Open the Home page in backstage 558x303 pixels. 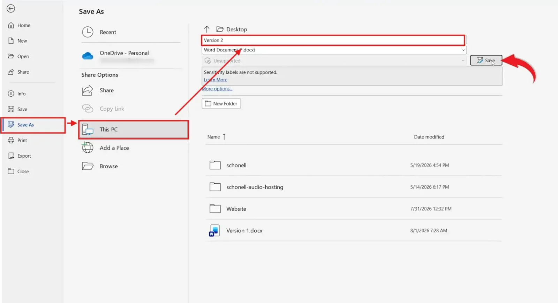click(19, 25)
